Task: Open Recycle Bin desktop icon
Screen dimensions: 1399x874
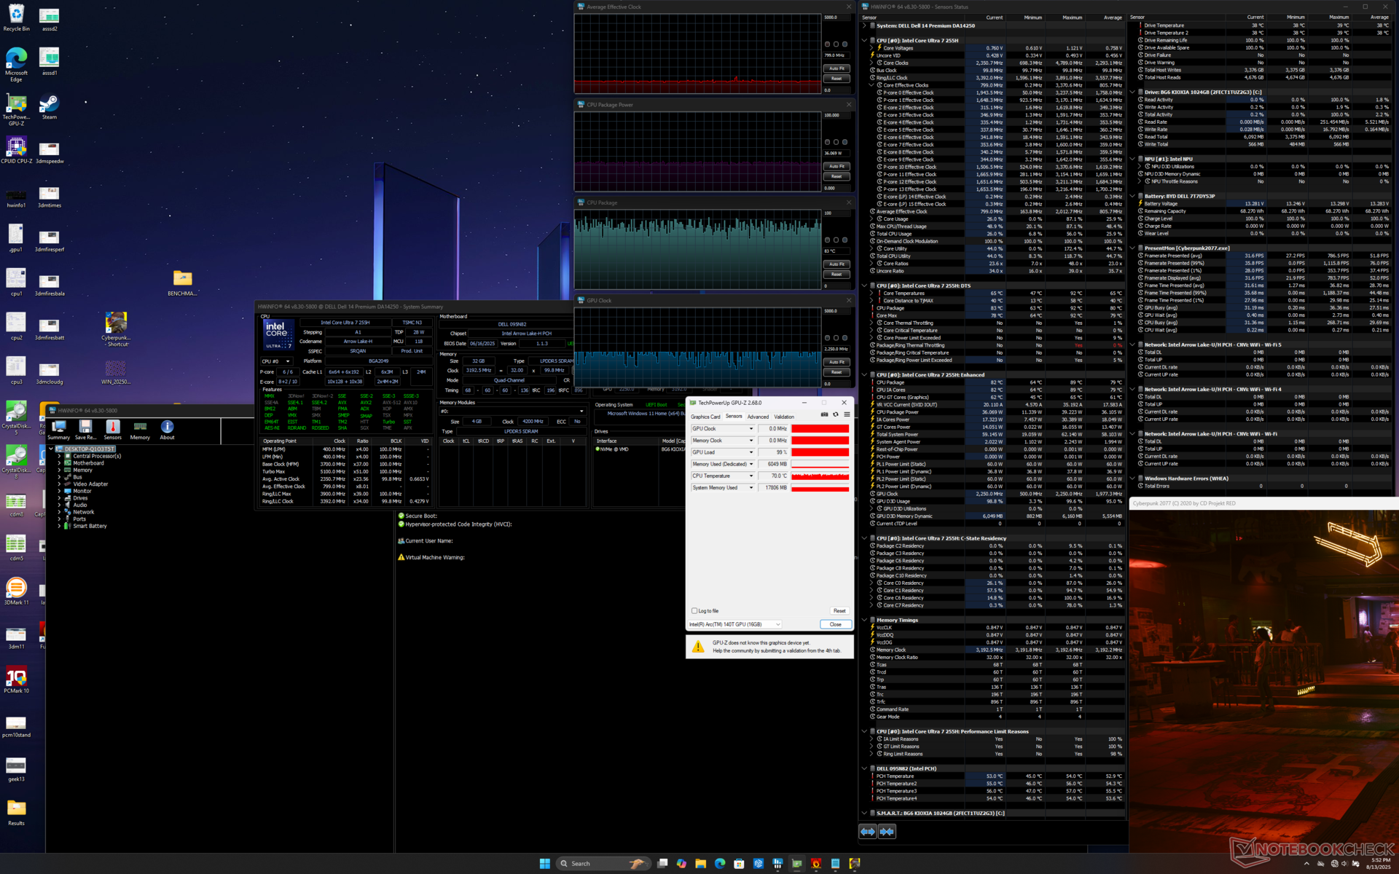Action: (x=16, y=17)
